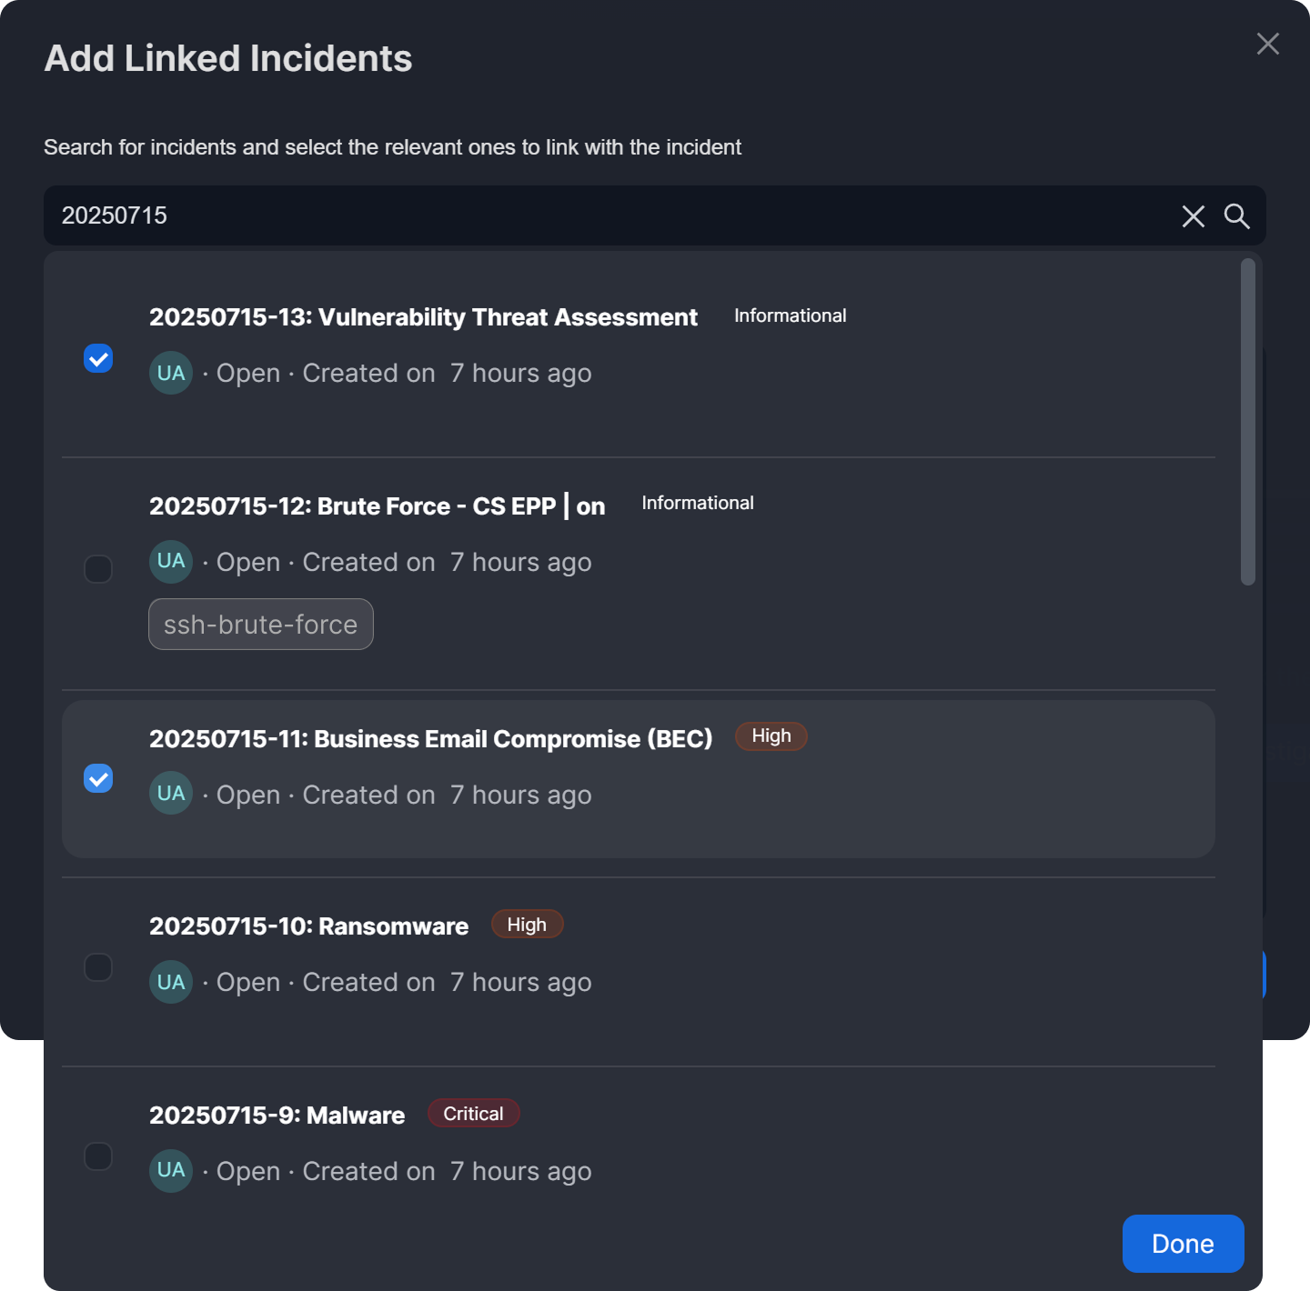Clear the incident search field text
The height and width of the screenshot is (1291, 1310).
point(1193,216)
